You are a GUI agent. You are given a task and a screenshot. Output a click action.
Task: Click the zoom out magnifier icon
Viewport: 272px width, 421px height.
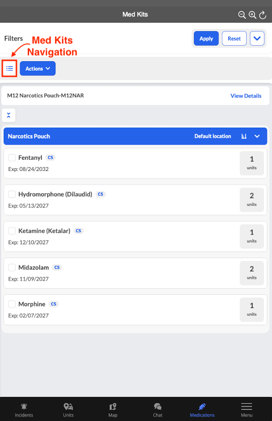tap(242, 15)
